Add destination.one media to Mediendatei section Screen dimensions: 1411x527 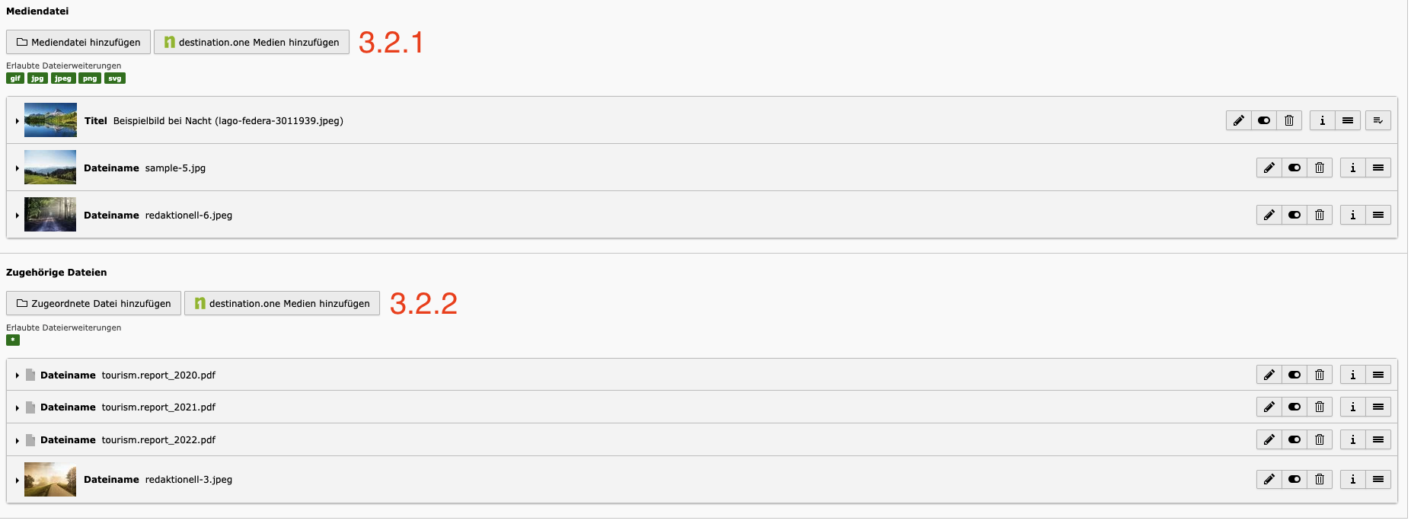tap(251, 42)
